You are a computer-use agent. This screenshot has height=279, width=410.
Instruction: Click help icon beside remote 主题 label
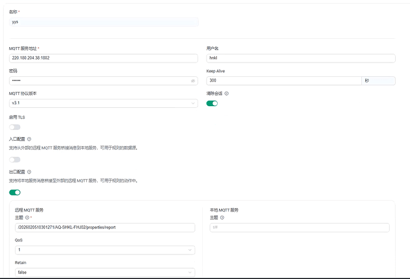click(28, 218)
